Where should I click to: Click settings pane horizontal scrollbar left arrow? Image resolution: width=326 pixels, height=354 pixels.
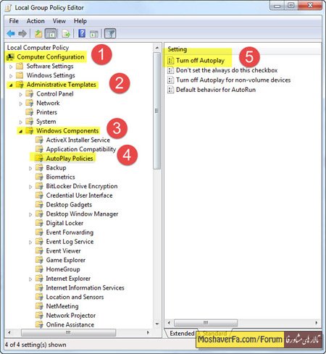(169, 323)
